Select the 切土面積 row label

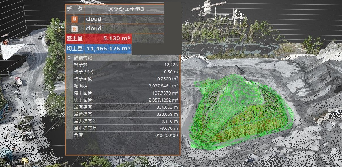(83, 100)
